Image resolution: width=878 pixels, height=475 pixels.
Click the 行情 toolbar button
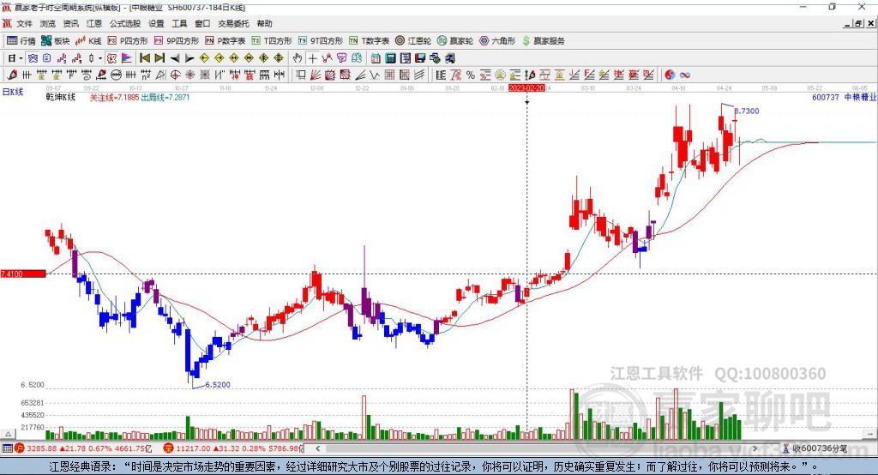click(x=21, y=41)
